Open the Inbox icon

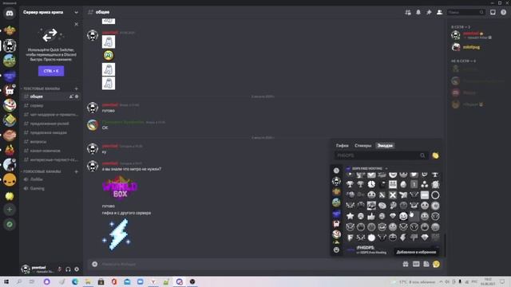pyautogui.click(x=493, y=13)
